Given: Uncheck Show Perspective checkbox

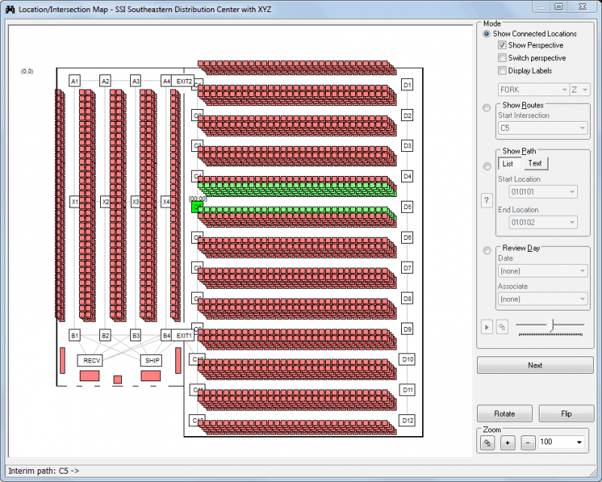Looking at the screenshot, I should (x=502, y=45).
